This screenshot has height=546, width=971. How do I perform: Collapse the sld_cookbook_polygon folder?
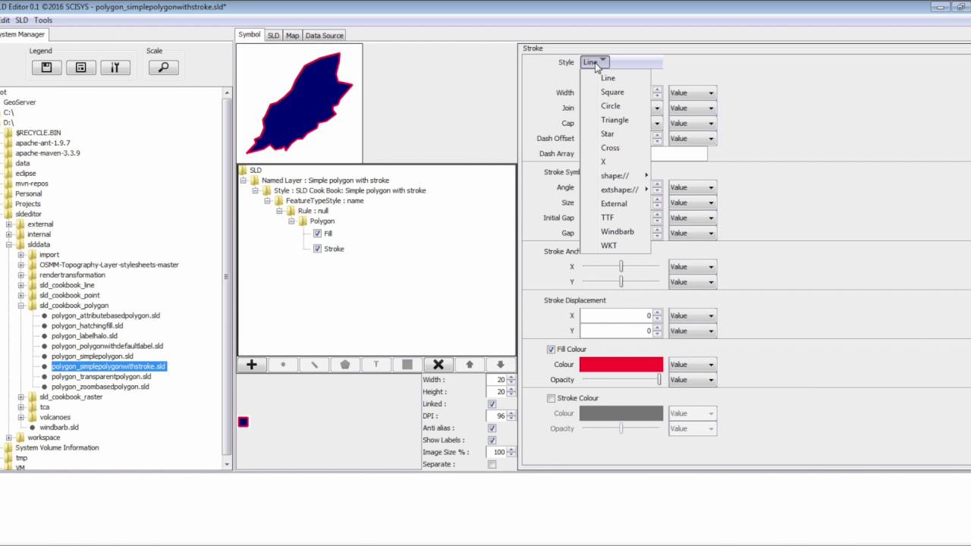click(21, 306)
